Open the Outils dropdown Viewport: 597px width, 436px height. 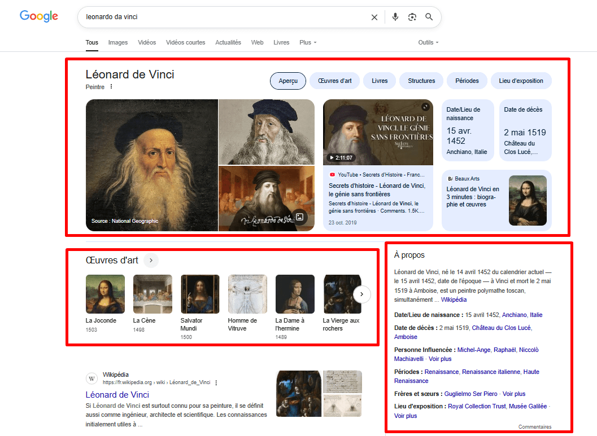428,42
